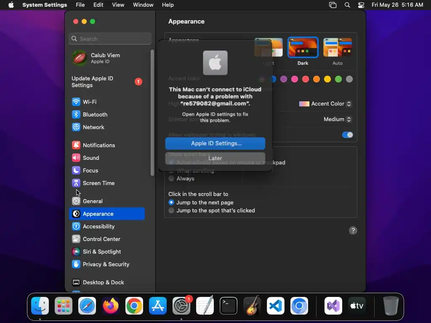Open Update Apple ID Settings

pos(106,82)
